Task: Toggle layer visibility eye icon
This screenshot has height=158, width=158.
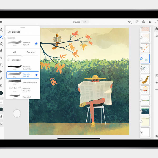Action: [157, 82]
